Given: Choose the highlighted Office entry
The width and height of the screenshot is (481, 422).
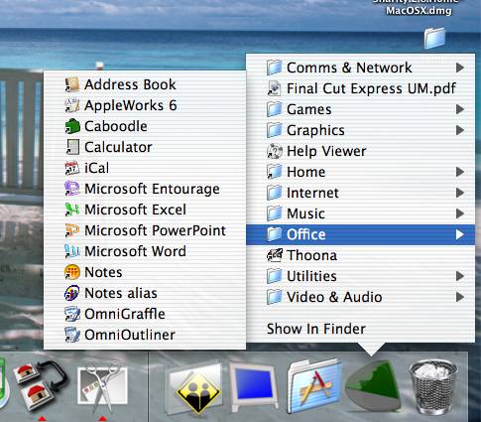Looking at the screenshot, I should point(360,234).
